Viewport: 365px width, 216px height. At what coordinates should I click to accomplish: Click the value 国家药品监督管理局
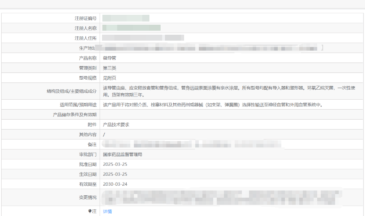[x=122, y=154]
